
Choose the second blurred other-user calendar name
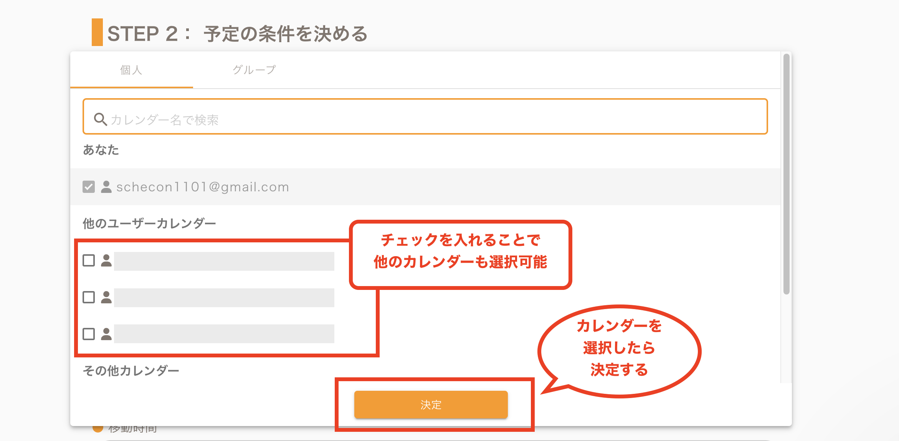pyautogui.click(x=224, y=298)
